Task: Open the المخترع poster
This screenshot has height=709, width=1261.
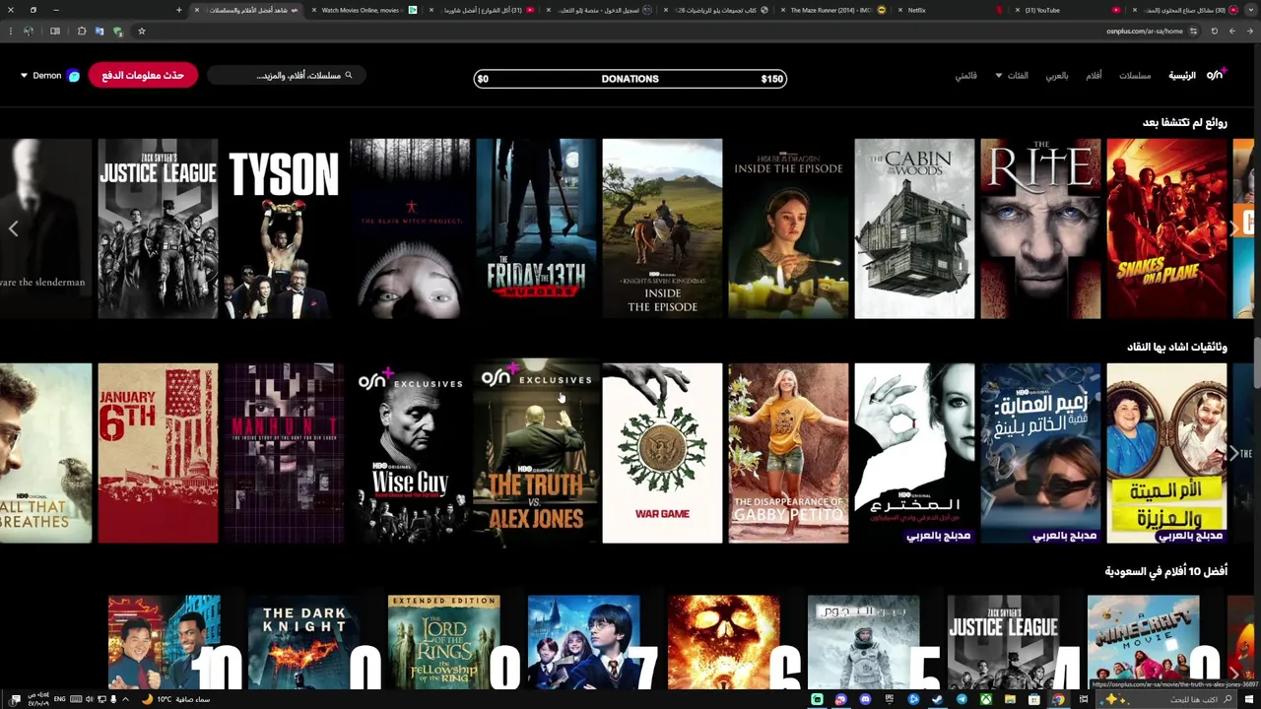Action: 914,453
